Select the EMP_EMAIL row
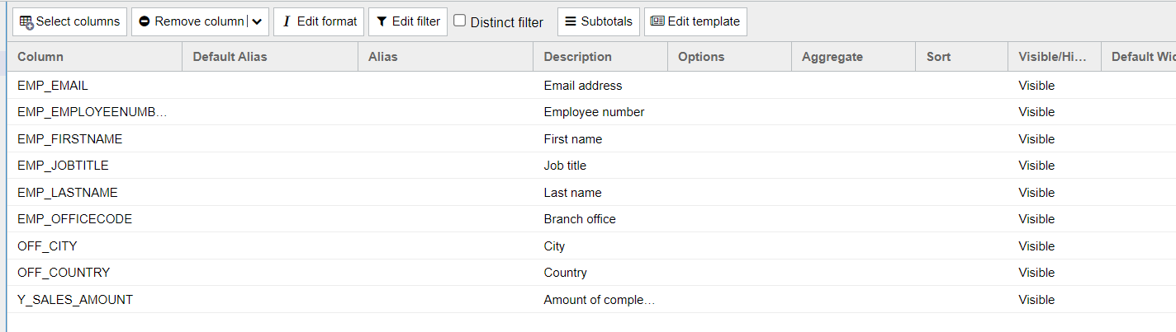 click(x=53, y=86)
